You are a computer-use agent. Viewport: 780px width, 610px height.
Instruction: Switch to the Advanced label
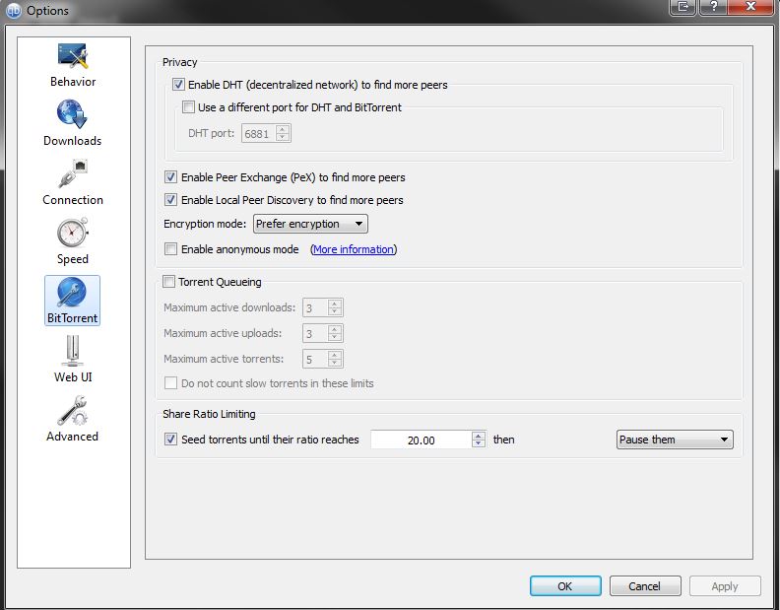[73, 437]
